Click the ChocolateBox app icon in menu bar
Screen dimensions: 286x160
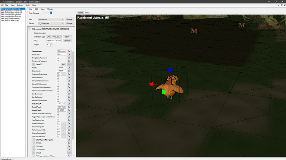pos(3,5)
